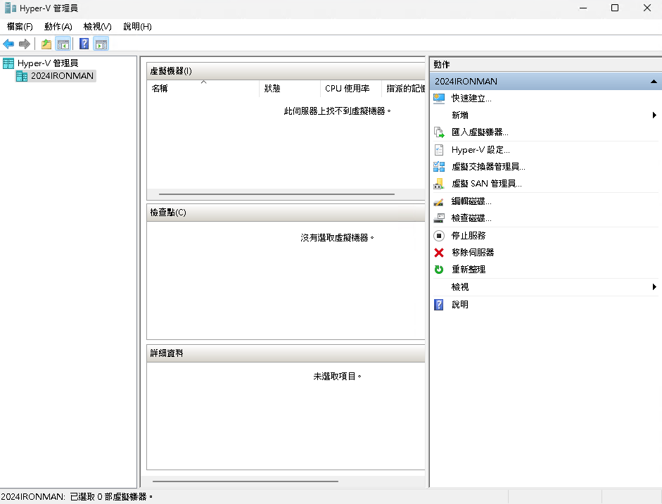Collapse the 2024IRONMAN actions section arrow
This screenshot has width=662, height=504.
[x=654, y=82]
